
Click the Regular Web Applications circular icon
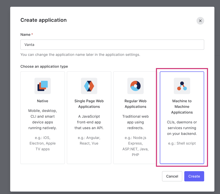pos(136,86)
